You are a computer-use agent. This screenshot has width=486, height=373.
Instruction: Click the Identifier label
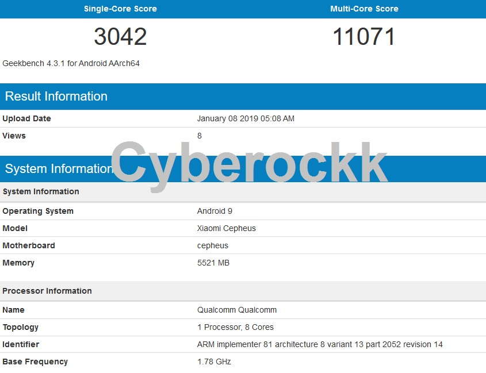point(21,344)
